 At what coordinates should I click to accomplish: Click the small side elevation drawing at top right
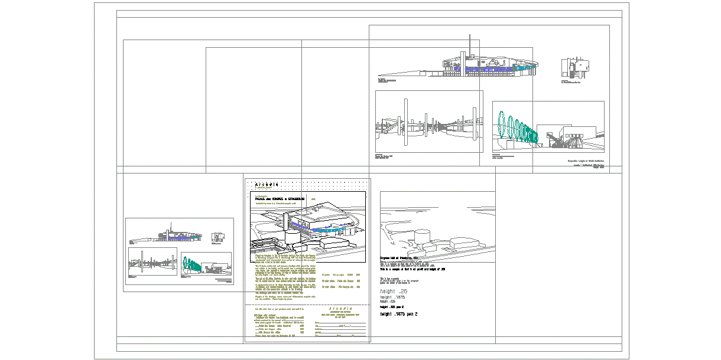coord(574,69)
